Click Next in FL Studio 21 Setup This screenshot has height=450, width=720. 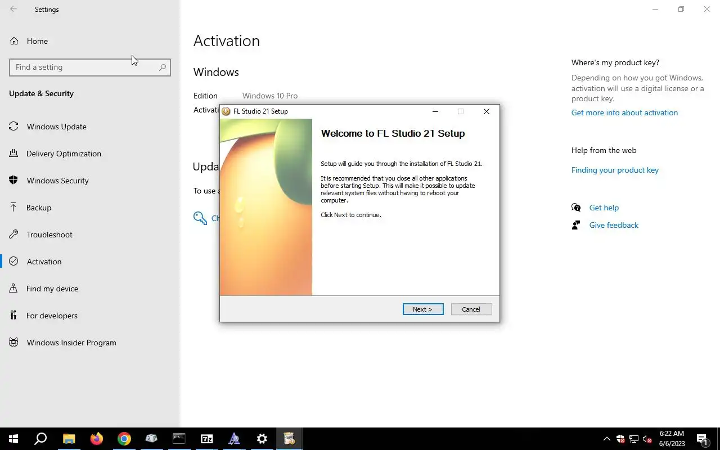[423, 309]
